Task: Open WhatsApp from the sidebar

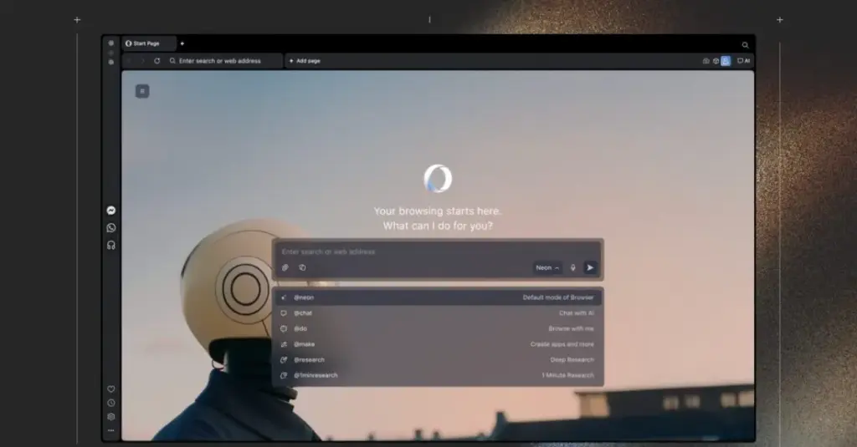Action: click(x=111, y=227)
